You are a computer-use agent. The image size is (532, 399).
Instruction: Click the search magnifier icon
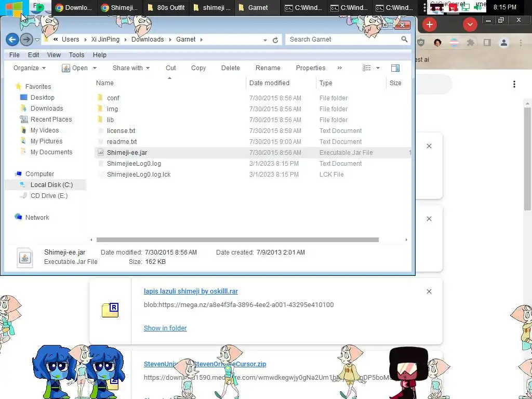(404, 39)
